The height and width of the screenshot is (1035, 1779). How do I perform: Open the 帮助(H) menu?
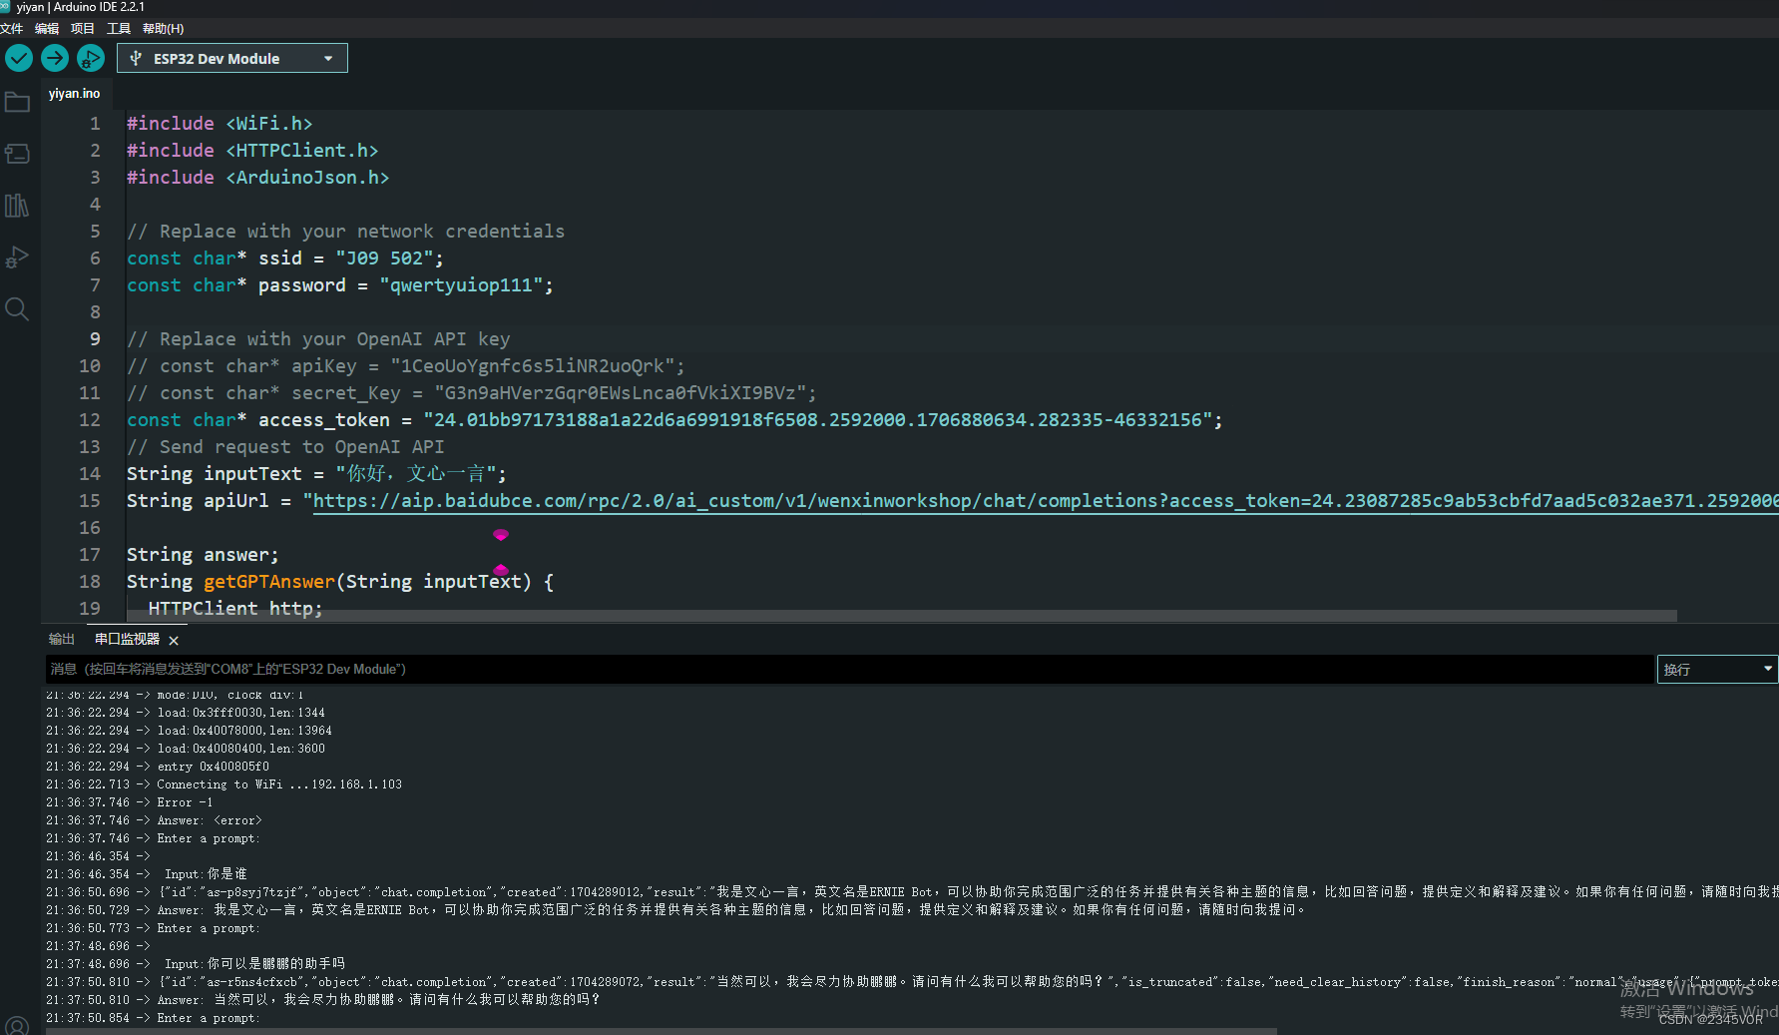pos(164,28)
